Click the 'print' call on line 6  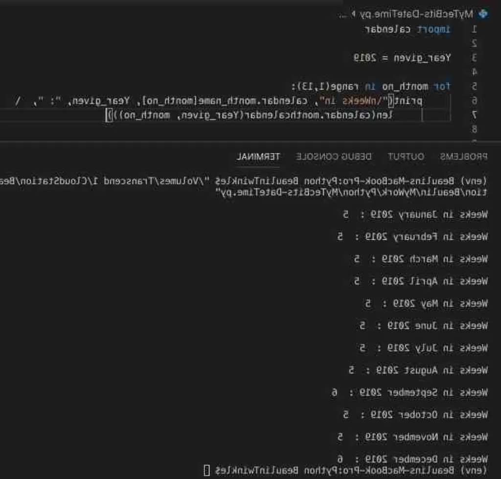(408, 101)
